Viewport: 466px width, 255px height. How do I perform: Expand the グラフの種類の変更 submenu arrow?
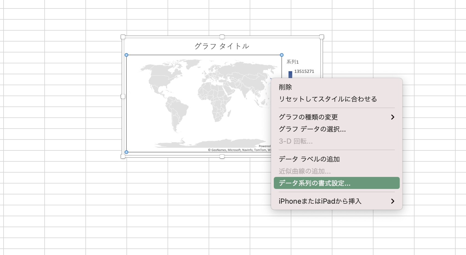[x=393, y=117]
